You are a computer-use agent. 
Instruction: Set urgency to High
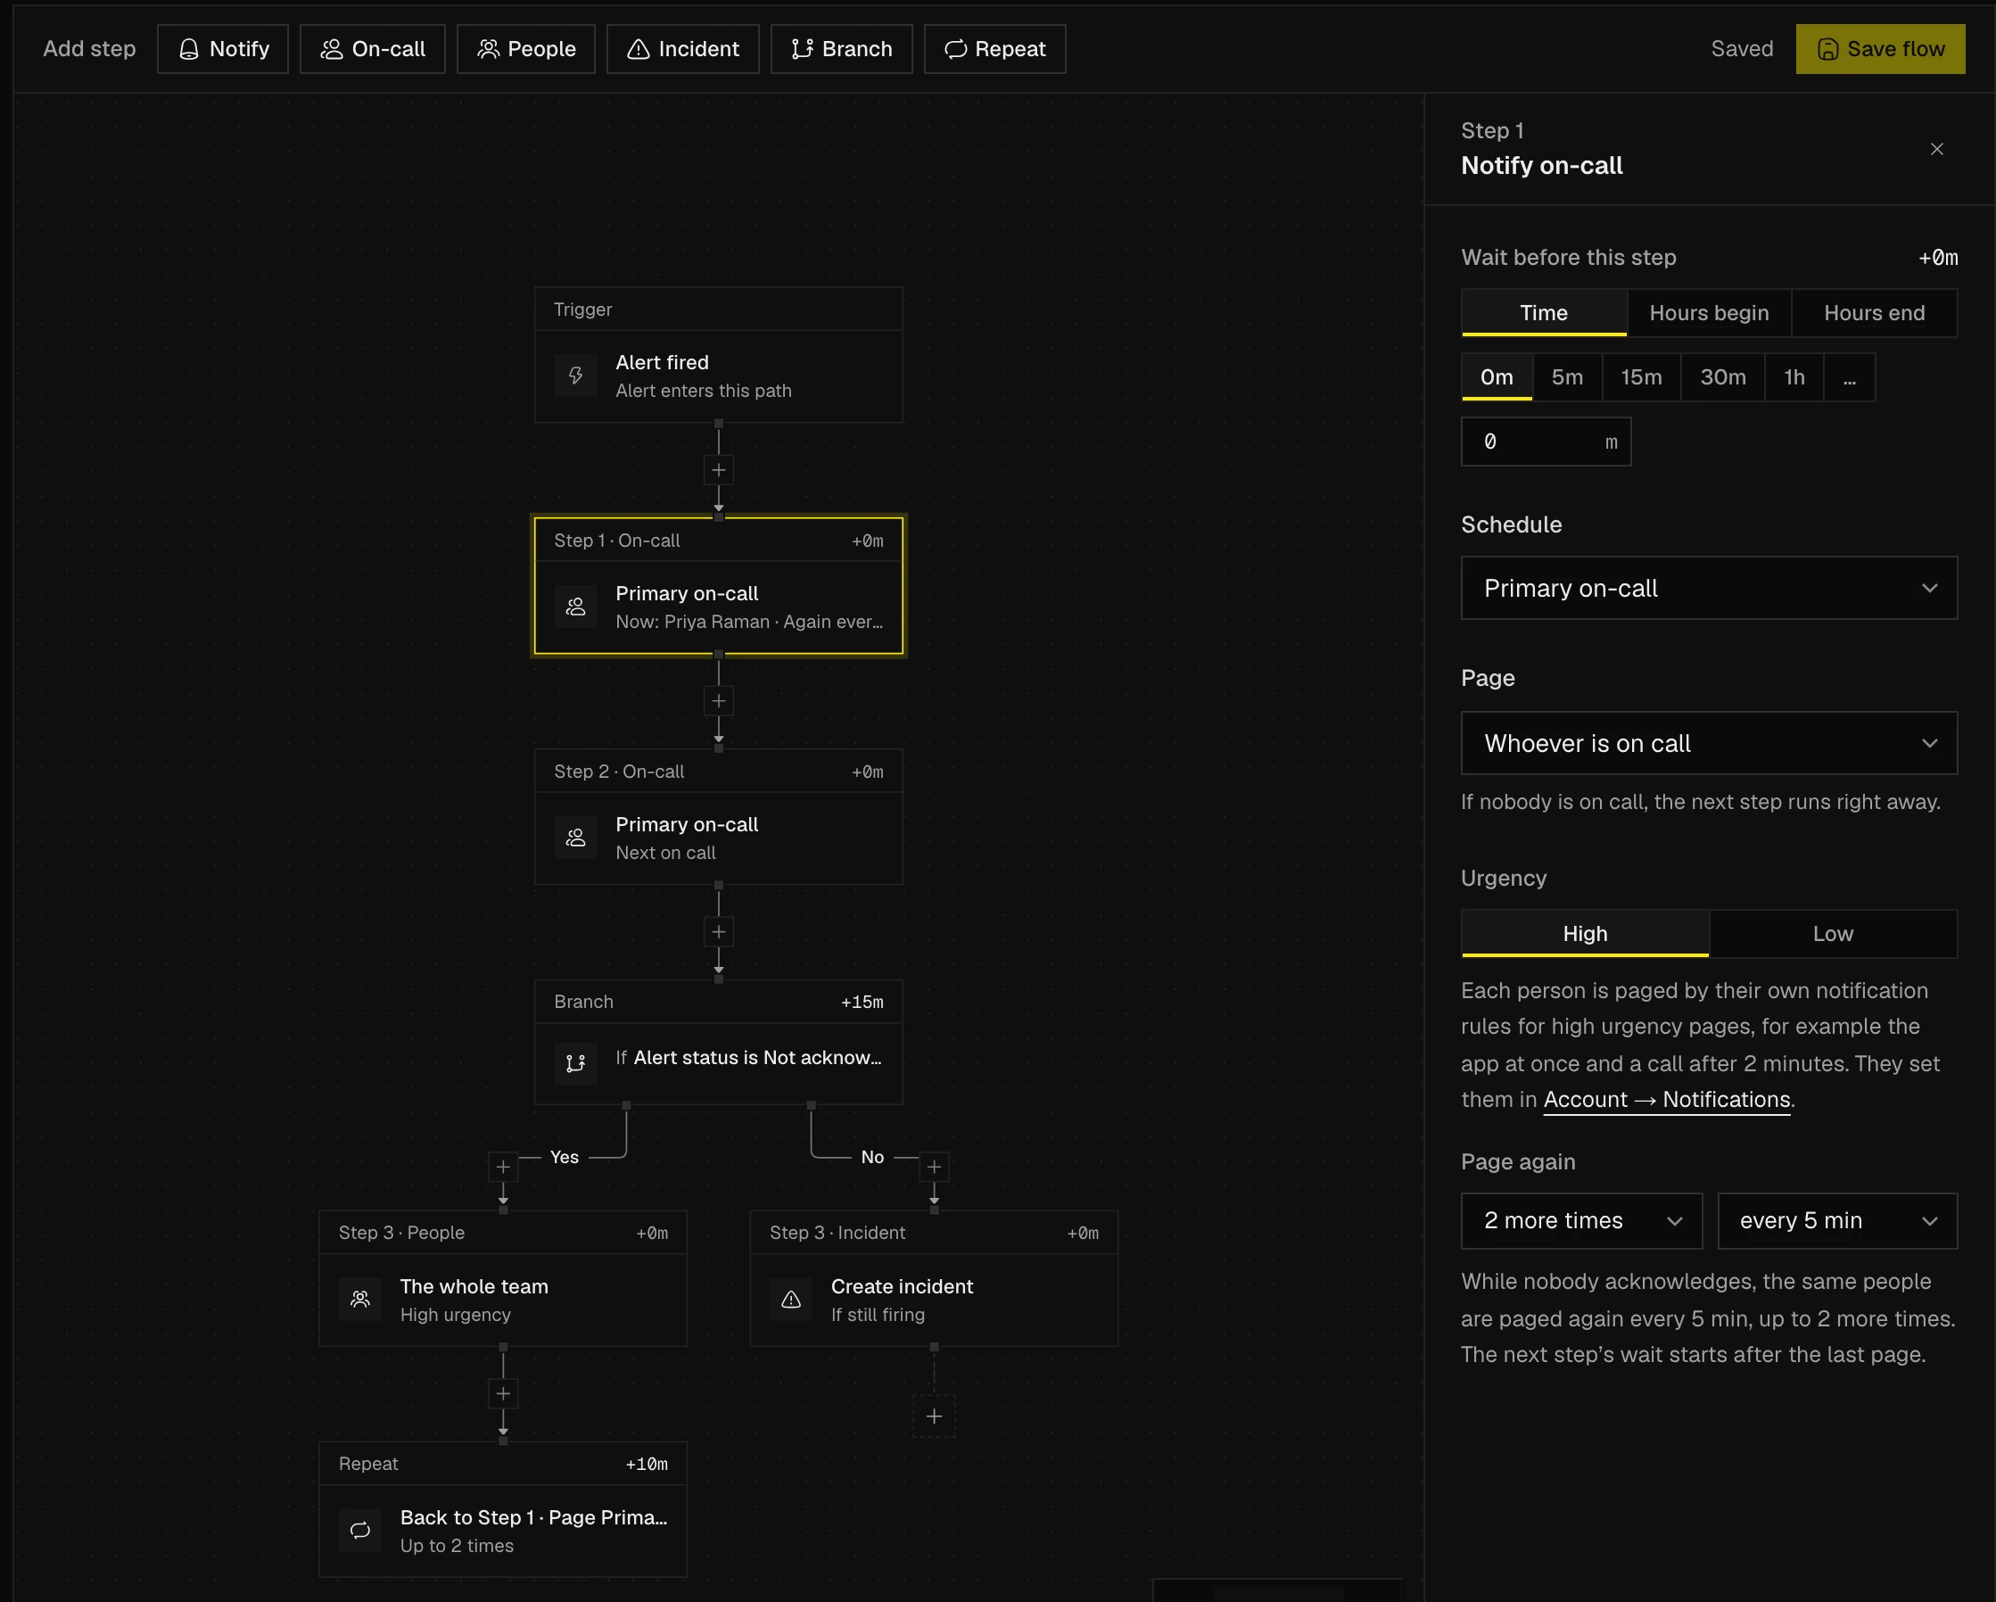(1585, 933)
